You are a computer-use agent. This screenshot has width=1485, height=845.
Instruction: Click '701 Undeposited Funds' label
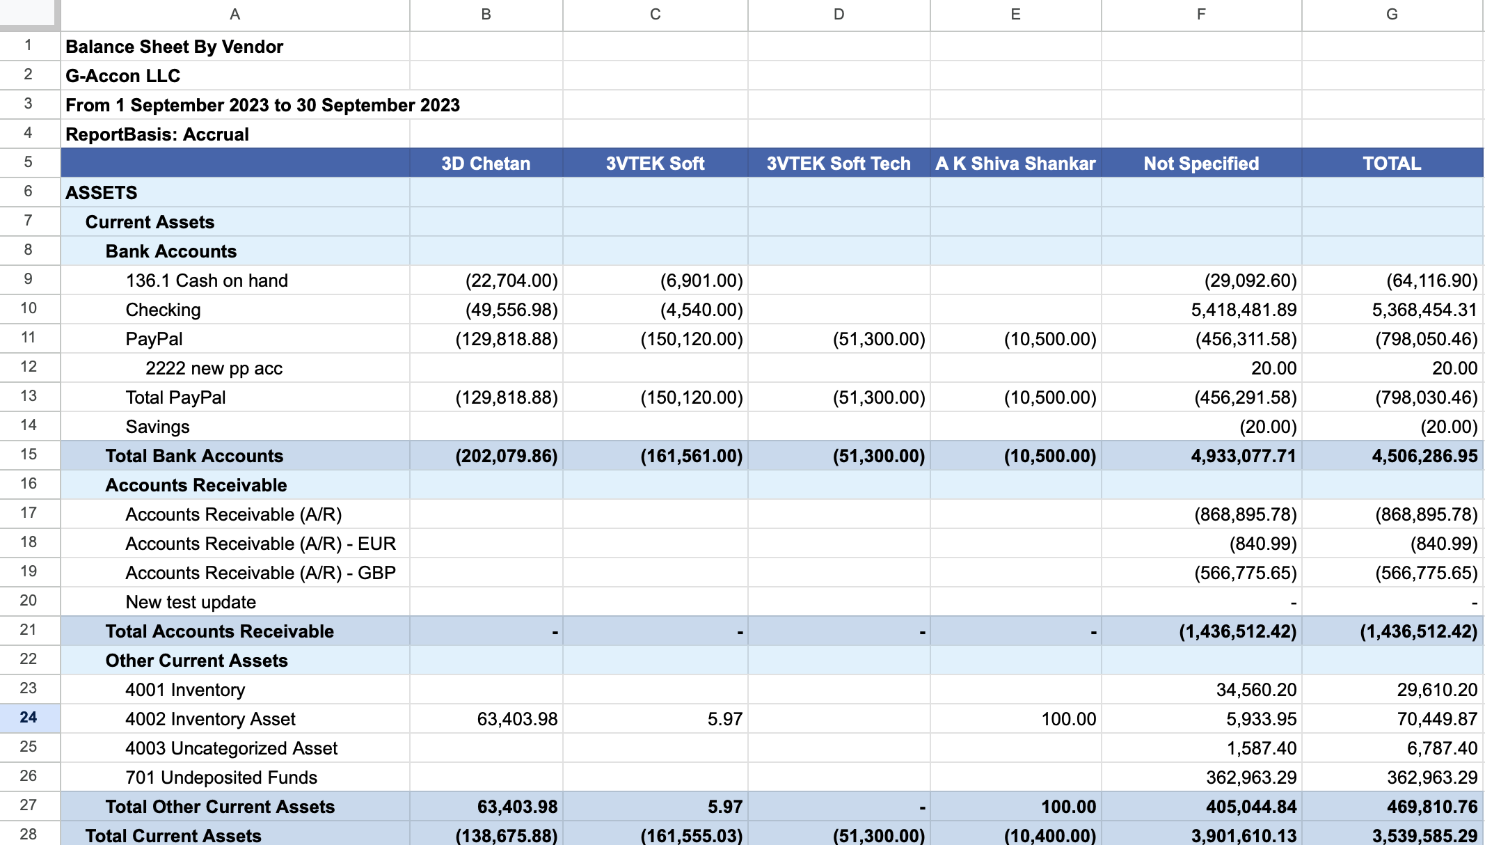(x=221, y=777)
